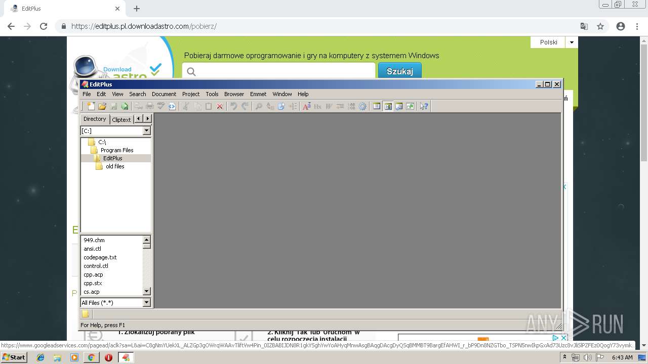Click the Cut scissors icon in toolbar

(186, 106)
